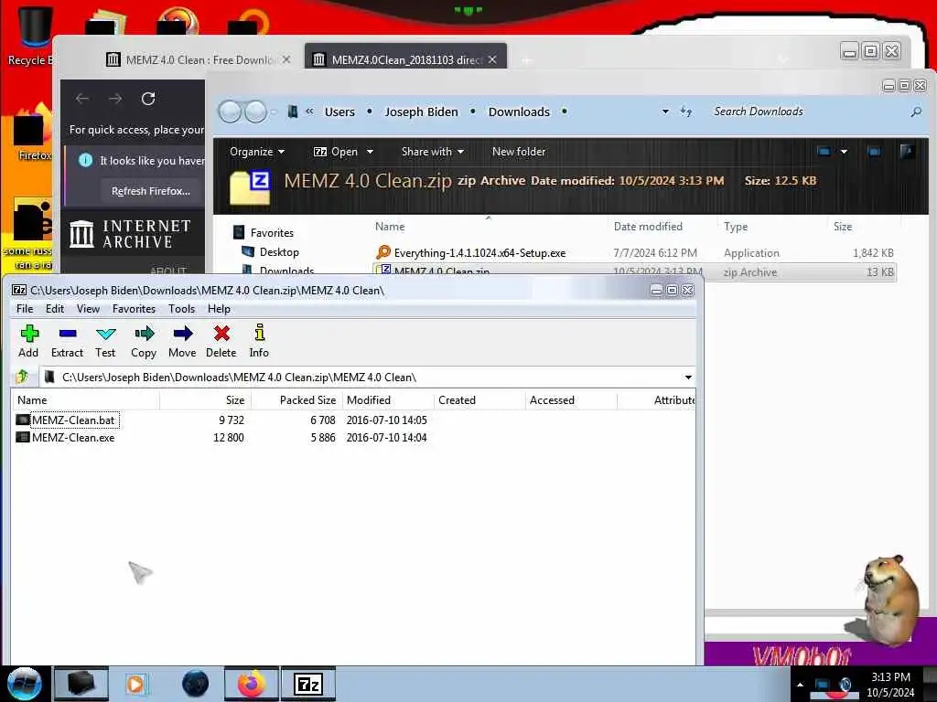Open 7-Zip from the taskbar

click(x=308, y=684)
